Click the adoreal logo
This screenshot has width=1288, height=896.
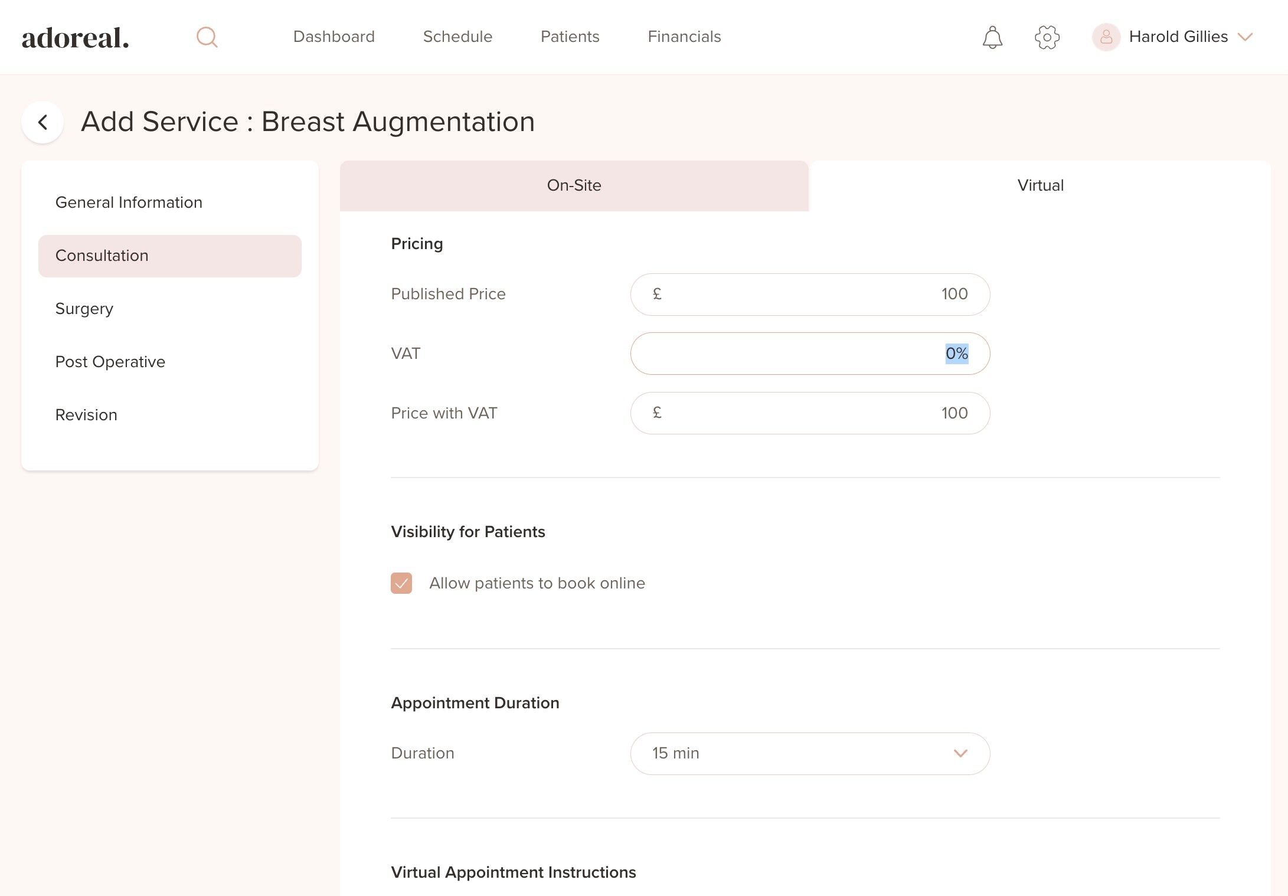pyautogui.click(x=76, y=38)
